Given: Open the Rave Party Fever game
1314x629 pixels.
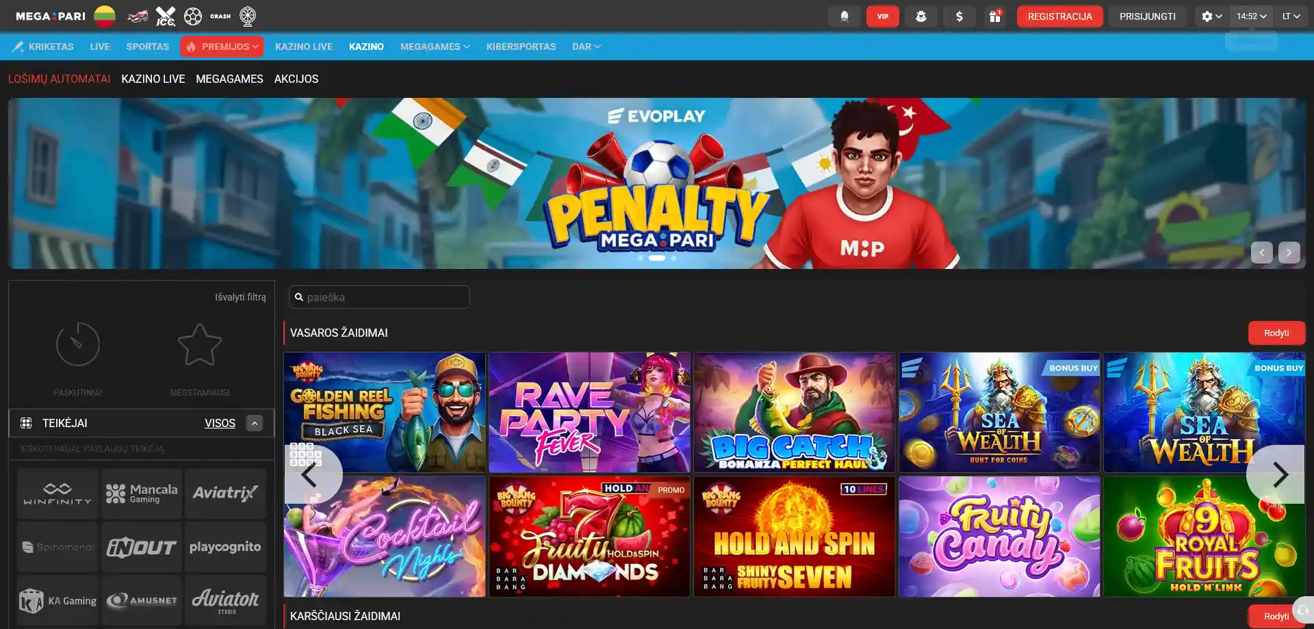Looking at the screenshot, I should [589, 412].
